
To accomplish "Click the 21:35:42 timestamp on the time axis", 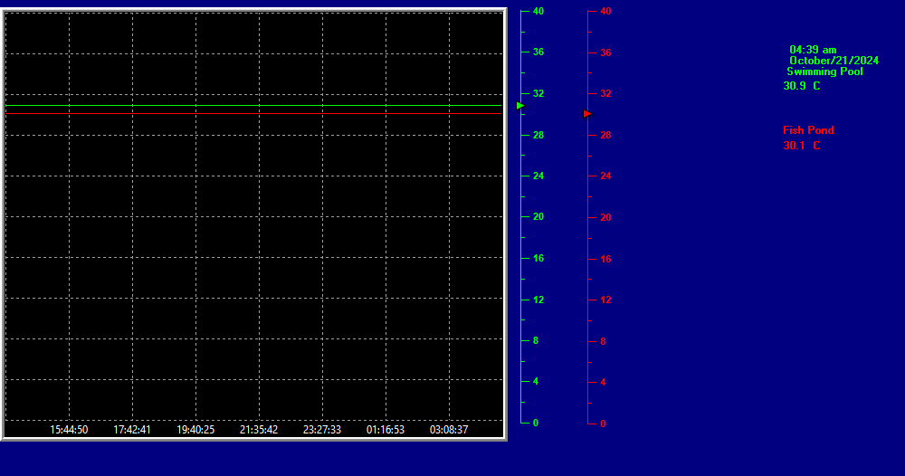I will click(259, 430).
